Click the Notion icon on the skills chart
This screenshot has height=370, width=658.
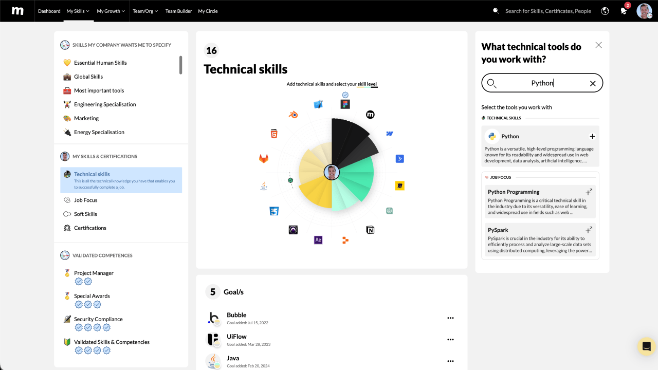click(x=370, y=230)
